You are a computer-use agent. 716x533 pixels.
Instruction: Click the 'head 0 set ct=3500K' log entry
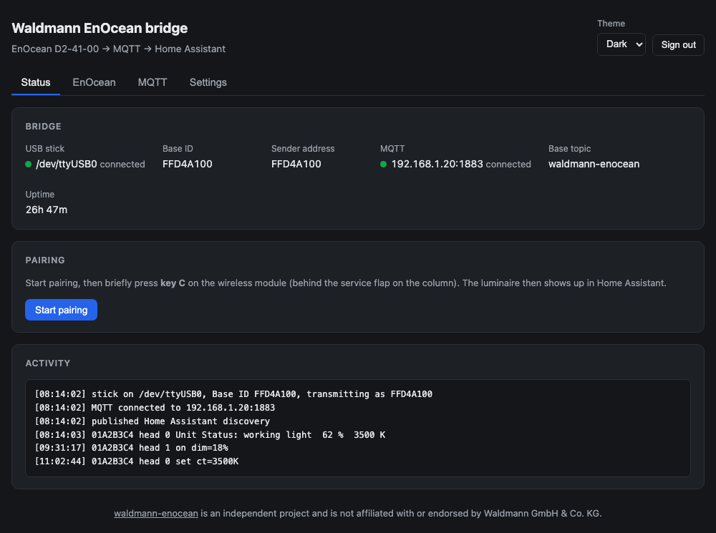(137, 461)
